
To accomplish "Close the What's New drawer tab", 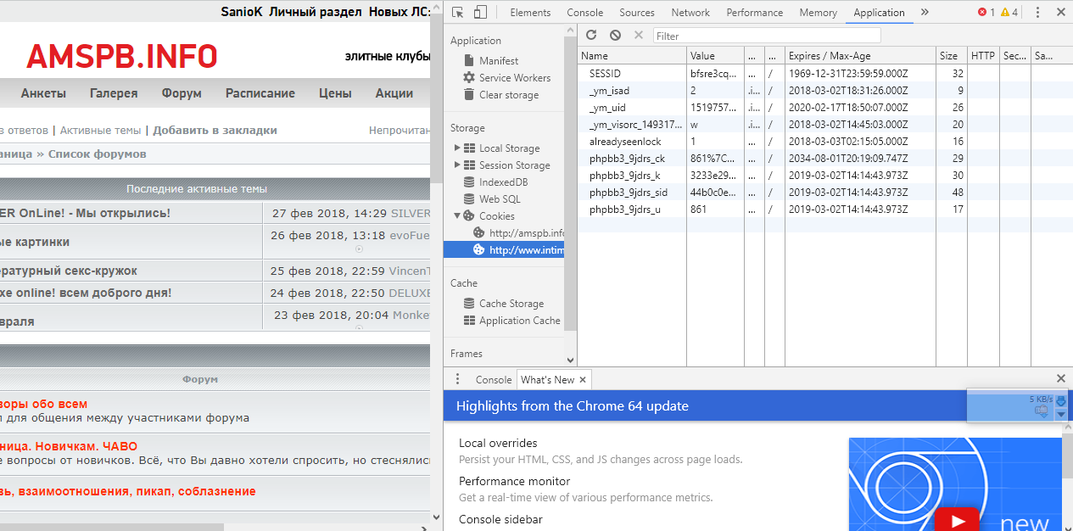I will coord(583,380).
